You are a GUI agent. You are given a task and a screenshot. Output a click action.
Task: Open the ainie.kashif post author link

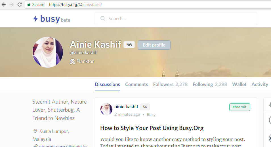[x=126, y=107]
